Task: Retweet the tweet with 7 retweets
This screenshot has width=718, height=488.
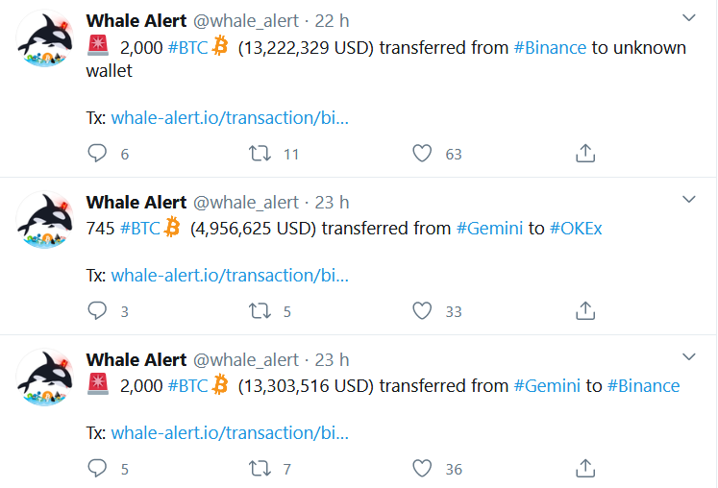Action: [260, 468]
